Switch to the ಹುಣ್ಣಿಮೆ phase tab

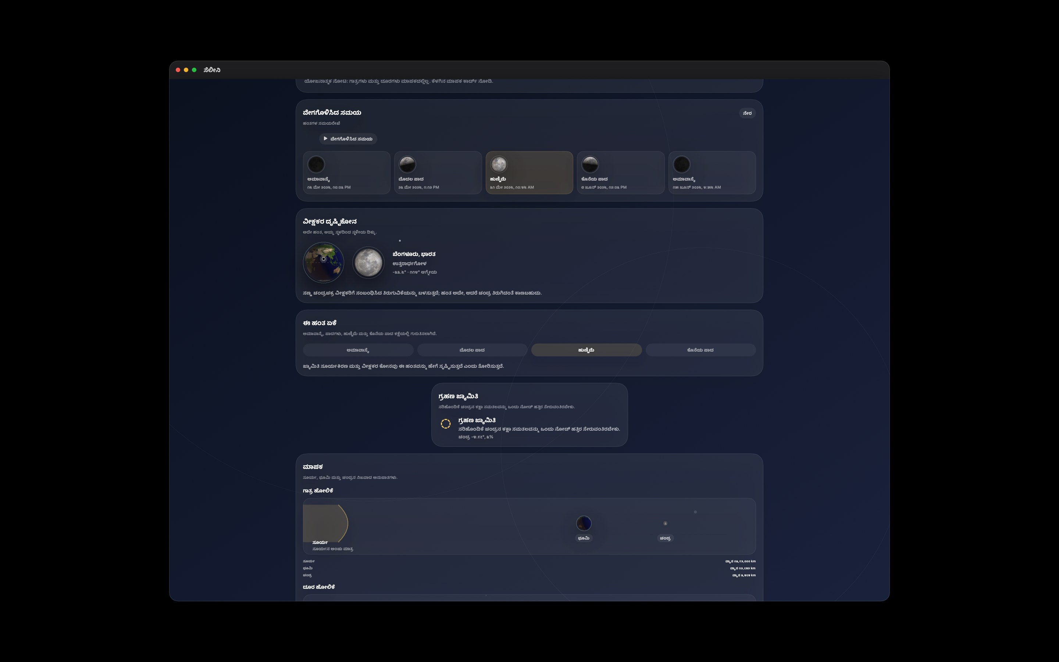[x=586, y=350]
